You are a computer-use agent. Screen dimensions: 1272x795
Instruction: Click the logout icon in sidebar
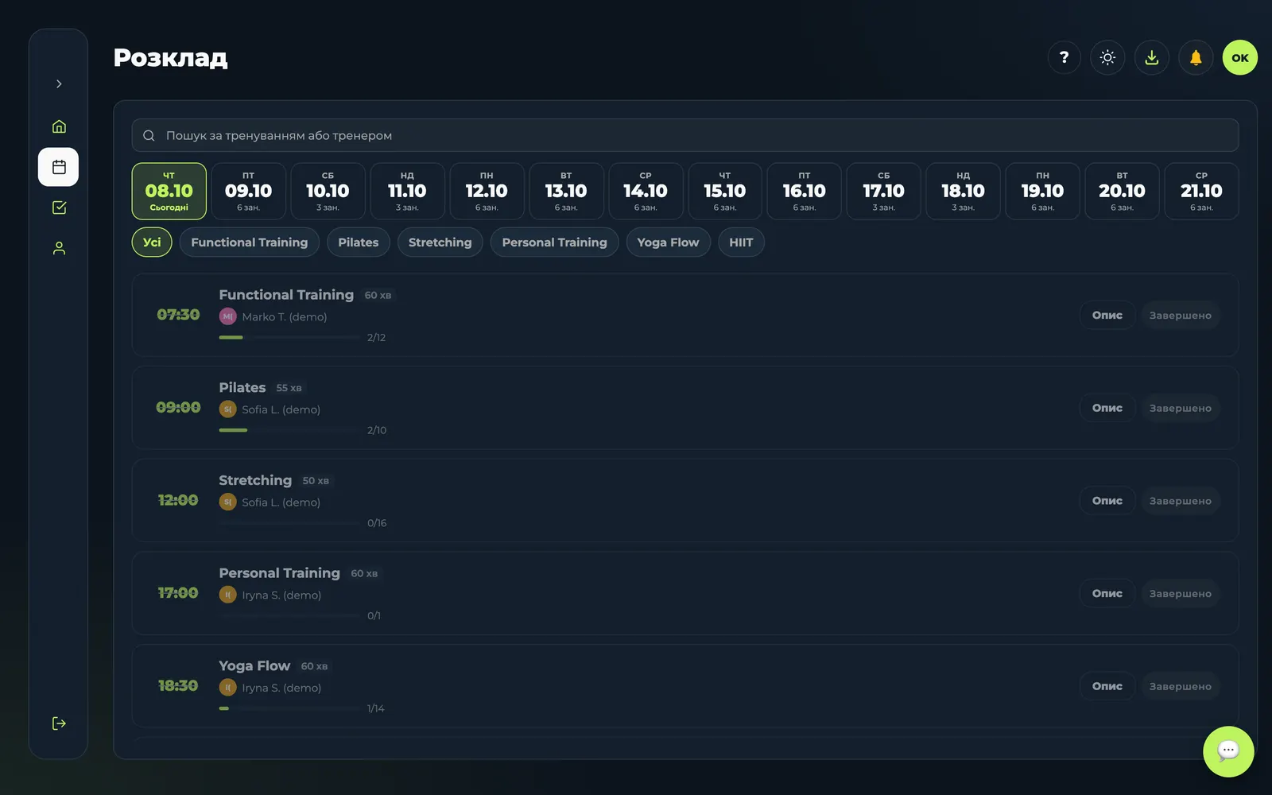pyautogui.click(x=59, y=723)
